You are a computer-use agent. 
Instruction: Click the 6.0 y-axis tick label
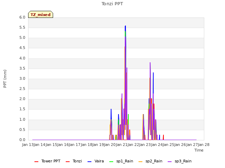coord(22,17)
